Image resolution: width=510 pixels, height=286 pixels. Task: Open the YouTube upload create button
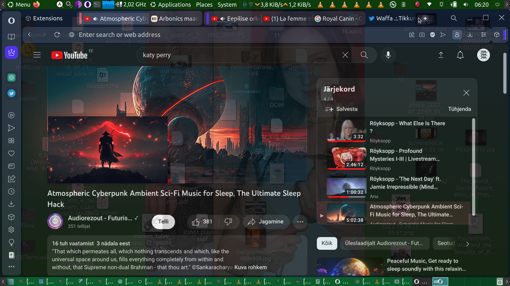click(441, 55)
